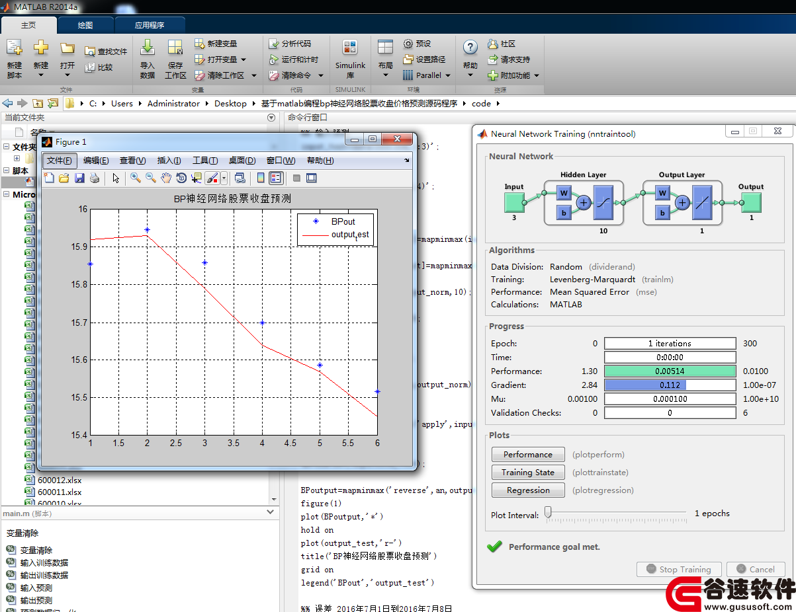This screenshot has width=796, height=612.
Task: Open 预设 (Preferences)
Action: coord(417,44)
